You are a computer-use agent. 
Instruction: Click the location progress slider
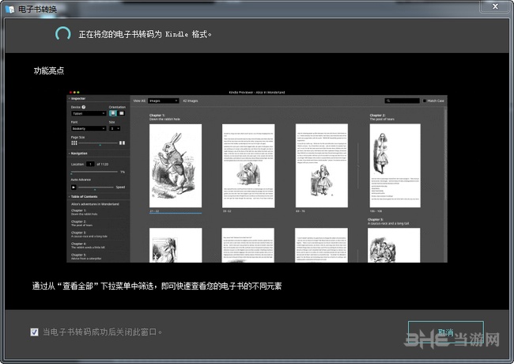click(x=94, y=172)
